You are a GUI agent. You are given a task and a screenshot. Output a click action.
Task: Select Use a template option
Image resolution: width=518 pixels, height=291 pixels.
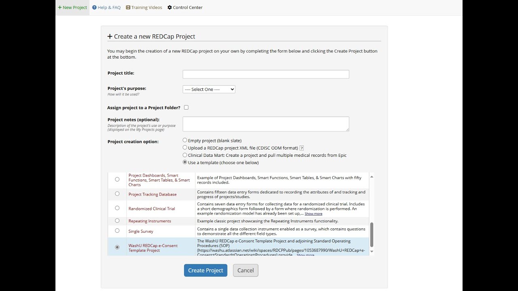coord(185,162)
